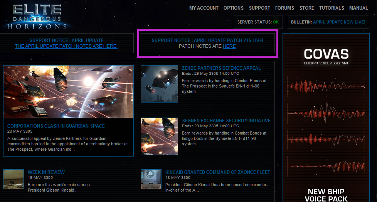Viewport: 377px width, 202px height.
Task: Open 'Kincaid Granted Command of Zaonce Fleet' headline
Action: (x=217, y=172)
